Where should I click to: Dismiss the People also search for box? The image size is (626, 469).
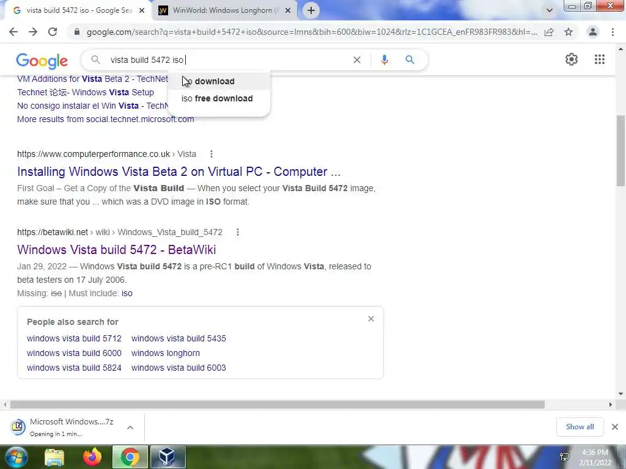coord(371,319)
